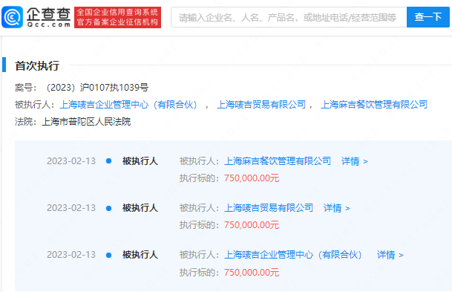Open 上海麻吉餐饮管理有限公司 link in first timeline entry
This screenshot has width=452, height=292.
tap(278, 161)
